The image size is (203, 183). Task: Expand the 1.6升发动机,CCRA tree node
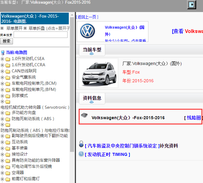2,65
